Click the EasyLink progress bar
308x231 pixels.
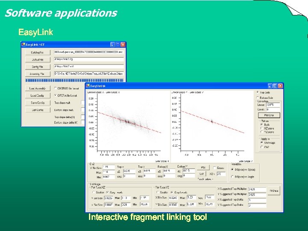74,80
